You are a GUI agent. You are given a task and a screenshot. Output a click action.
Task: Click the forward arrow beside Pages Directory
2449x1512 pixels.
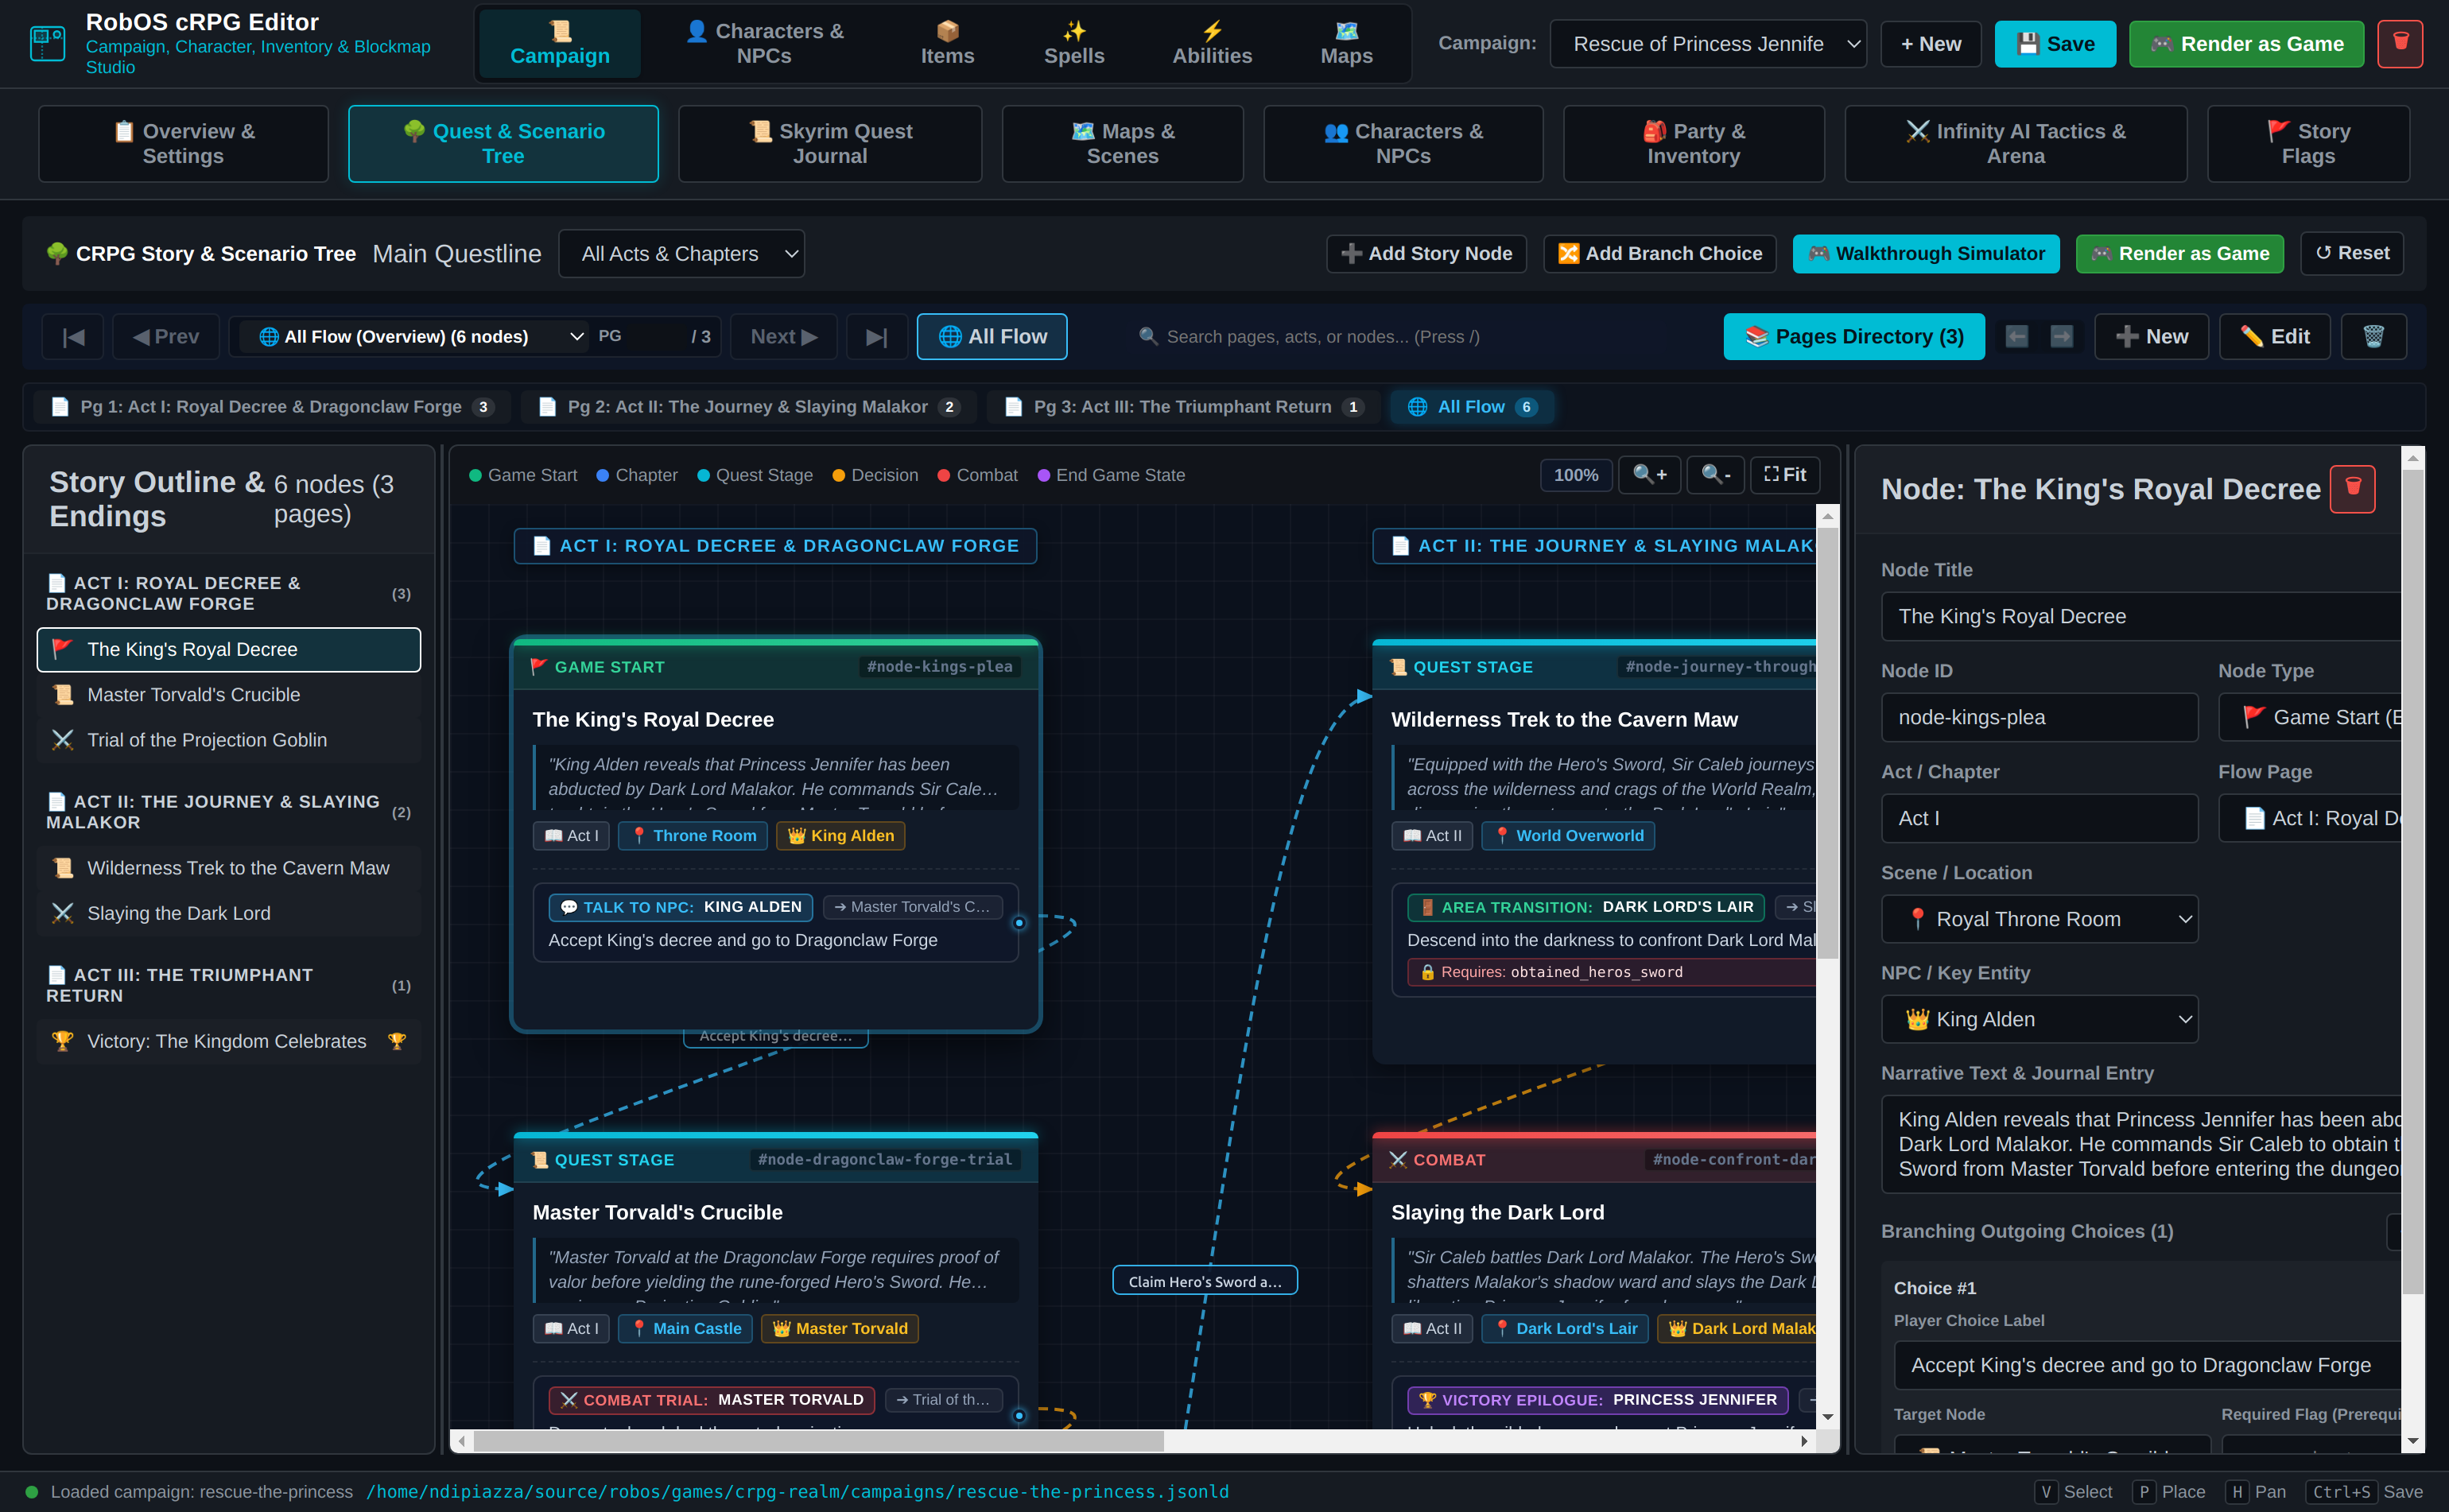tap(2061, 337)
